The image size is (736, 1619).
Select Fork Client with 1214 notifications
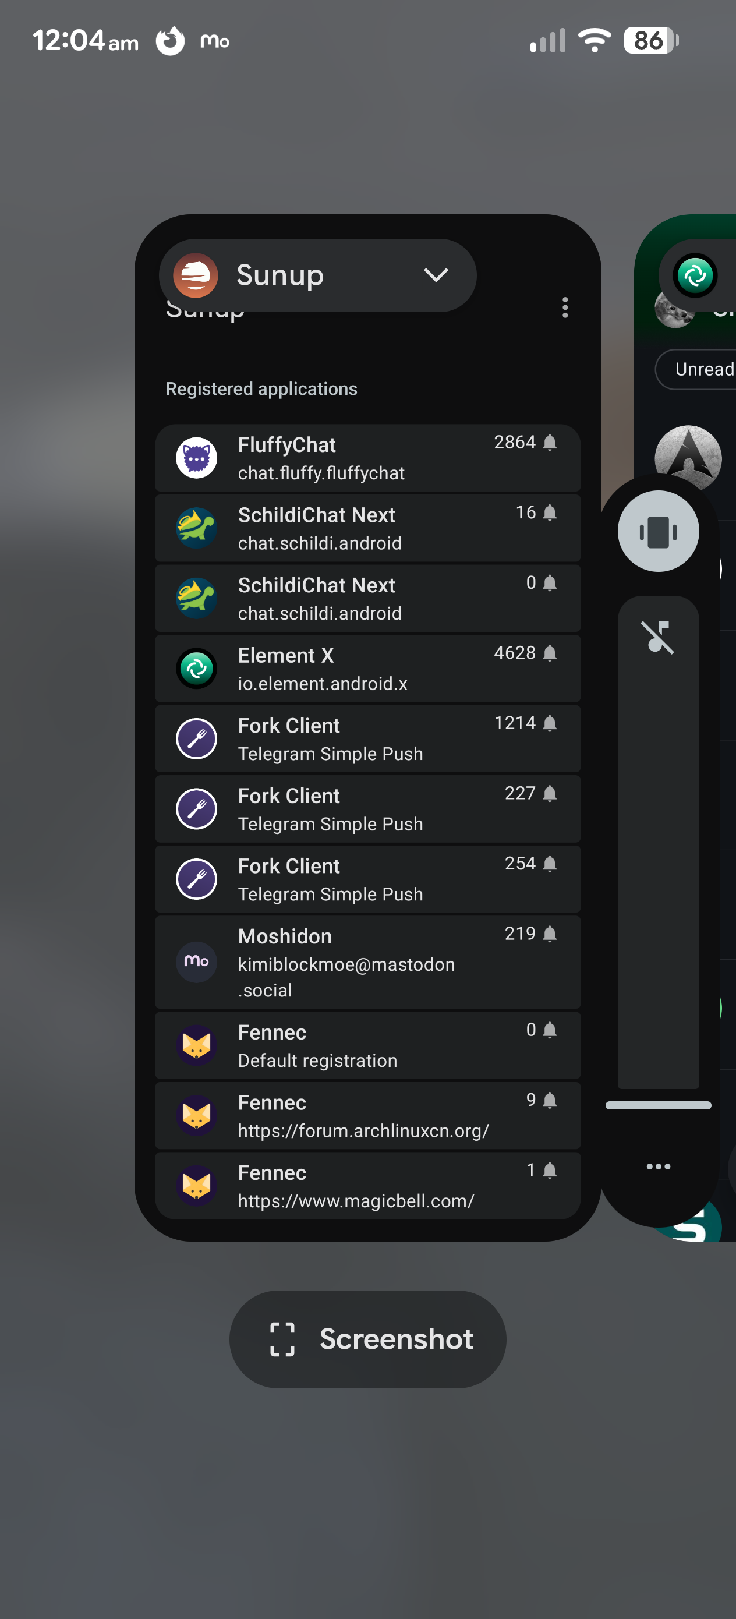(367, 738)
